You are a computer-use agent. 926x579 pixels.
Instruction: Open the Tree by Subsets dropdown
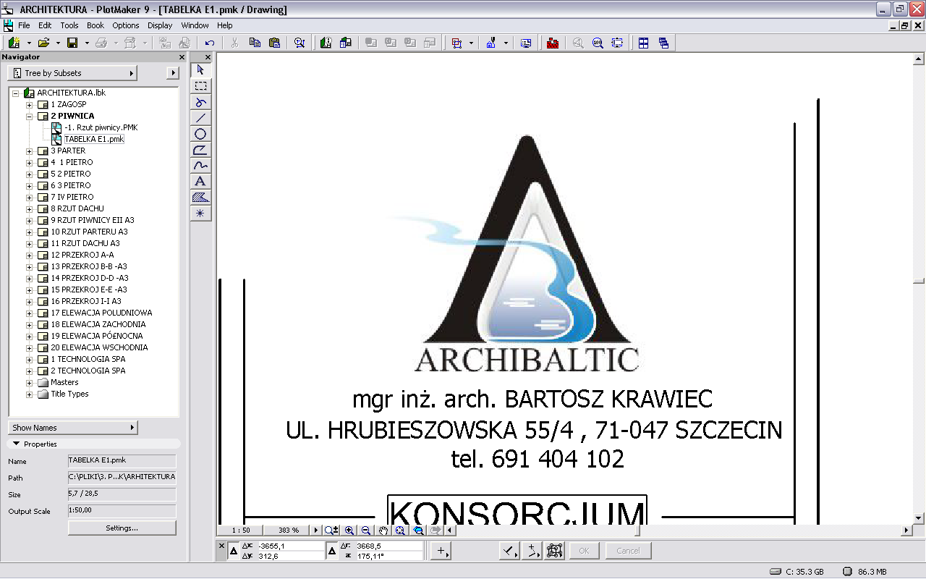72,73
